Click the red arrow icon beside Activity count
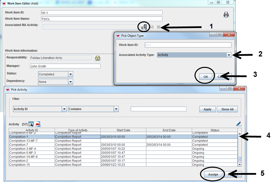 click(x=38, y=124)
